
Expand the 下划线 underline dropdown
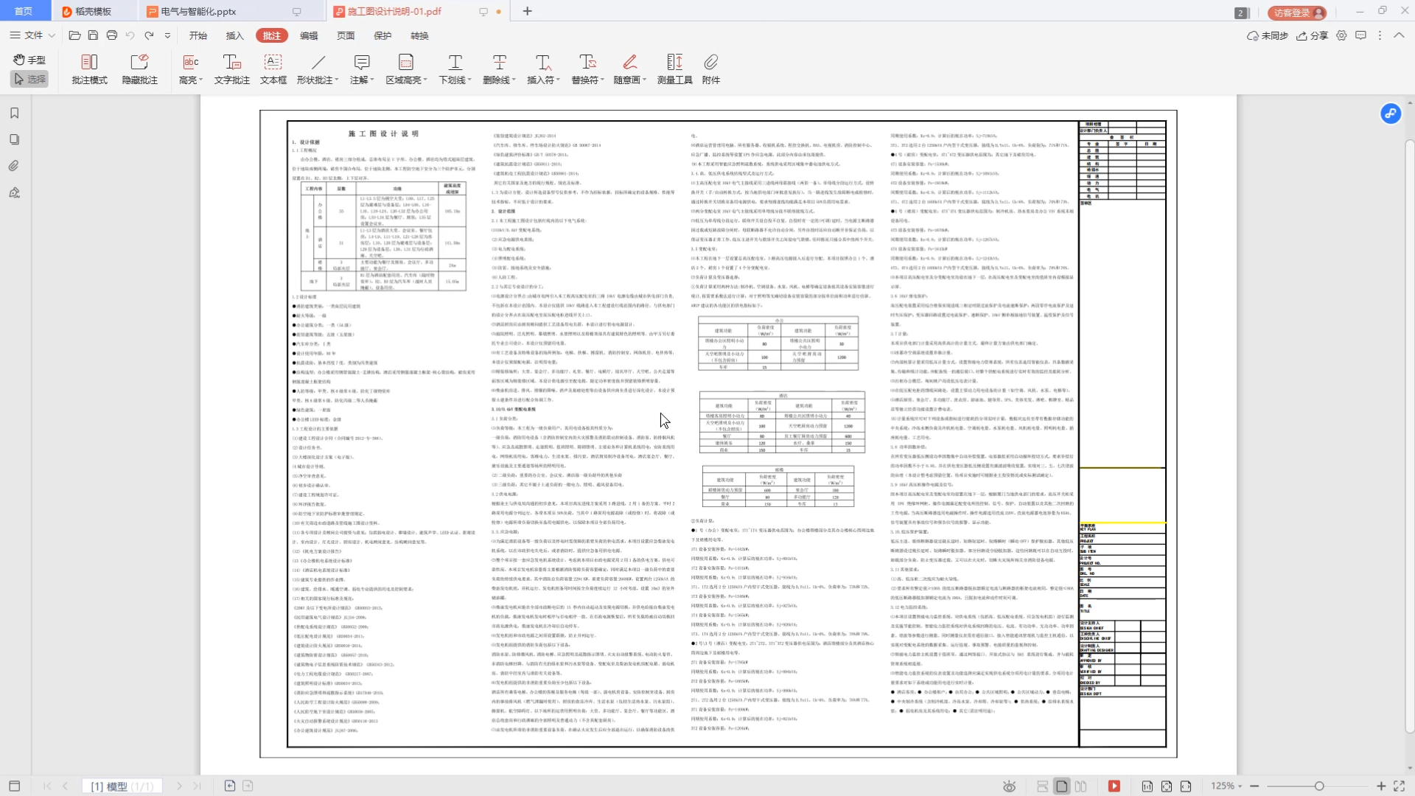point(469,80)
